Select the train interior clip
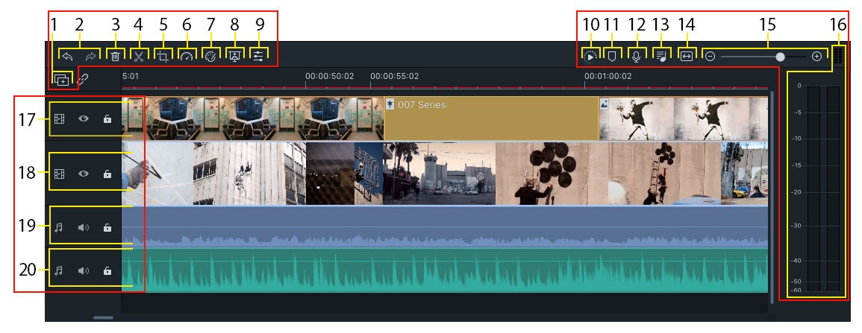The height and width of the screenshot is (333, 862). pyautogui.click(x=252, y=118)
